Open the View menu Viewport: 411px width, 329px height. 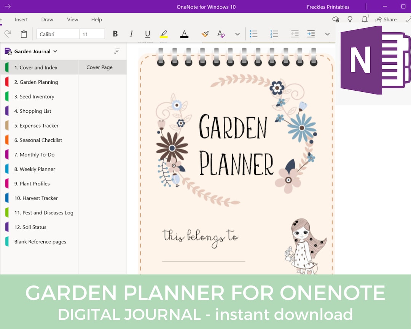[72, 19]
